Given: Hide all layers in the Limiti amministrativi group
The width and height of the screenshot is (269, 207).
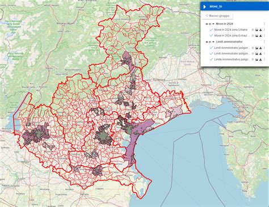Looking at the screenshot, I should pyautogui.click(x=210, y=42).
